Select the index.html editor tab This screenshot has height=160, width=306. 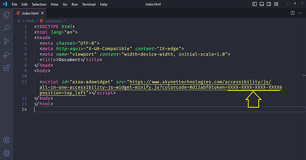click(x=30, y=13)
